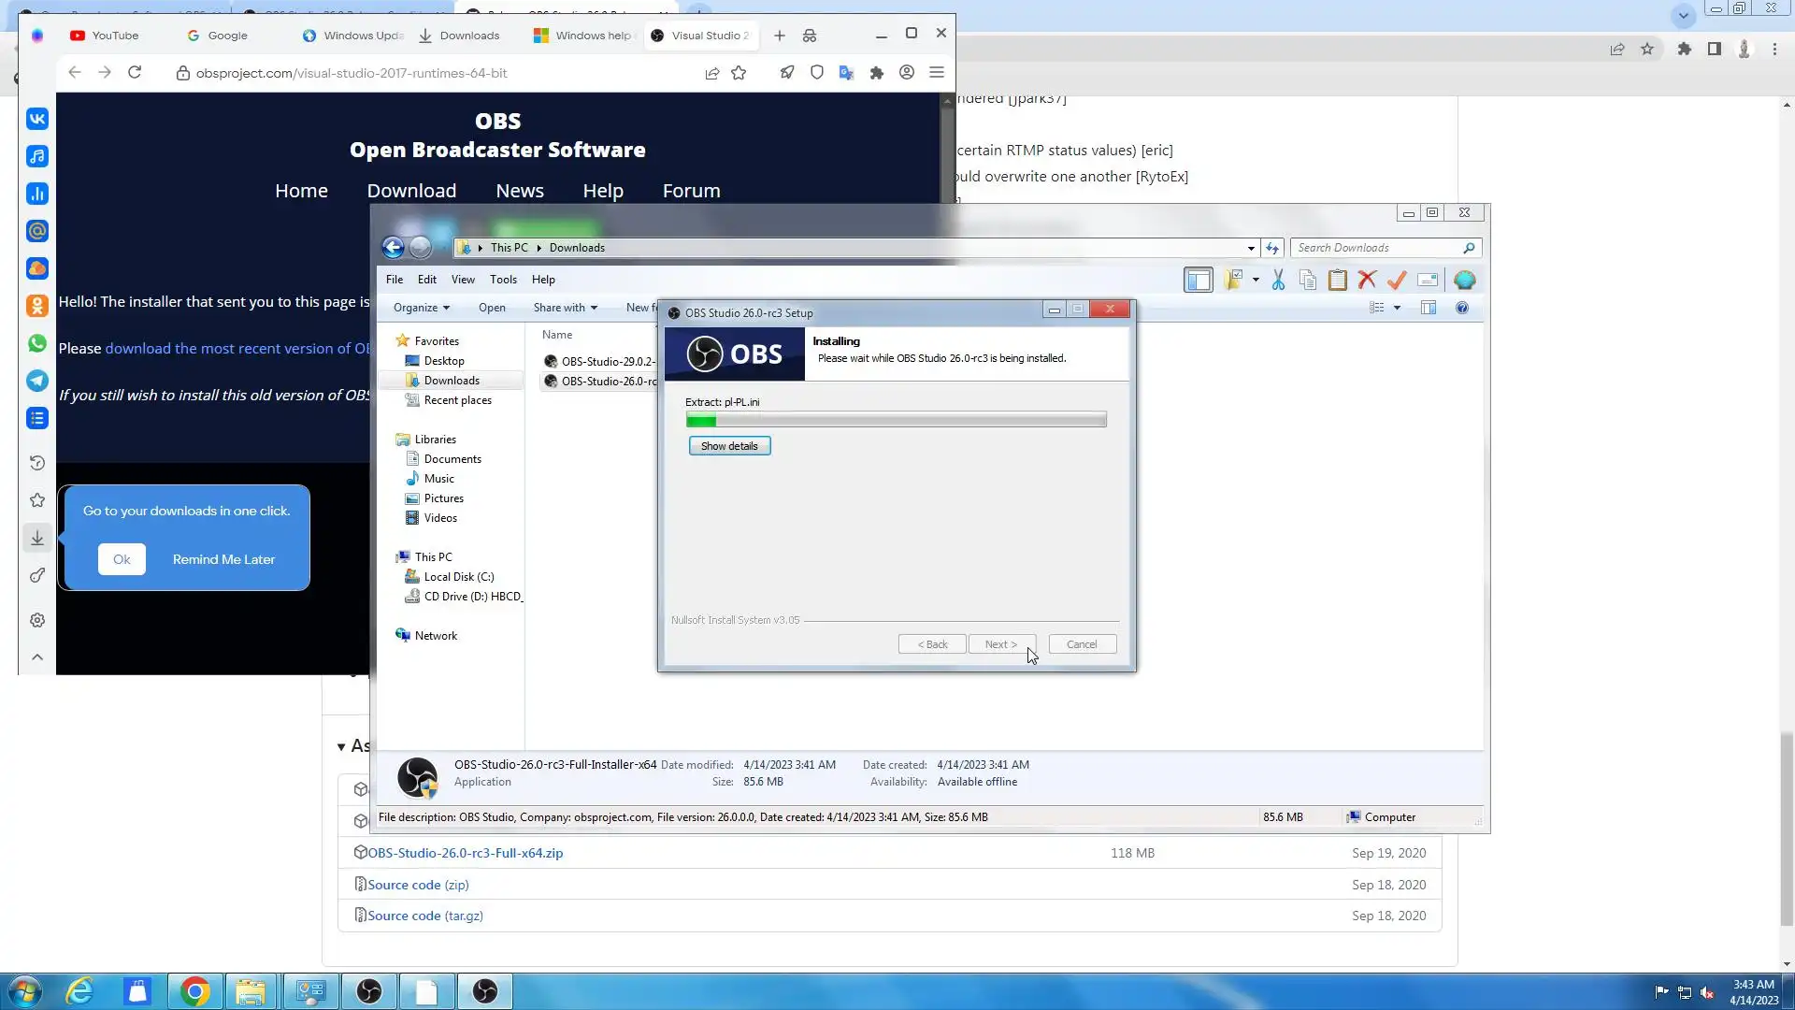Screen dimensions: 1795x1010
Task: Open the Tools menu in Explorer
Action: (503, 280)
